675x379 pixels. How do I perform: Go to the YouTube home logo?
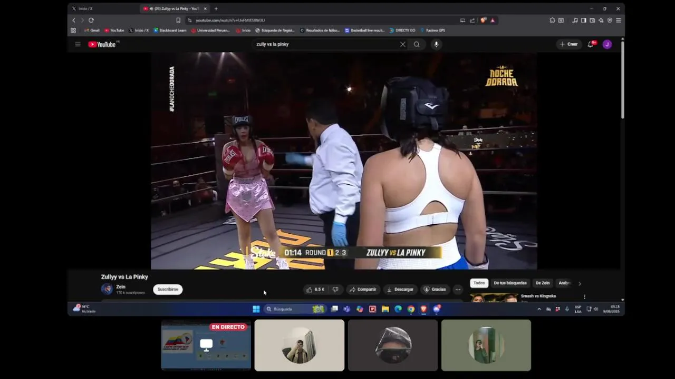click(102, 44)
